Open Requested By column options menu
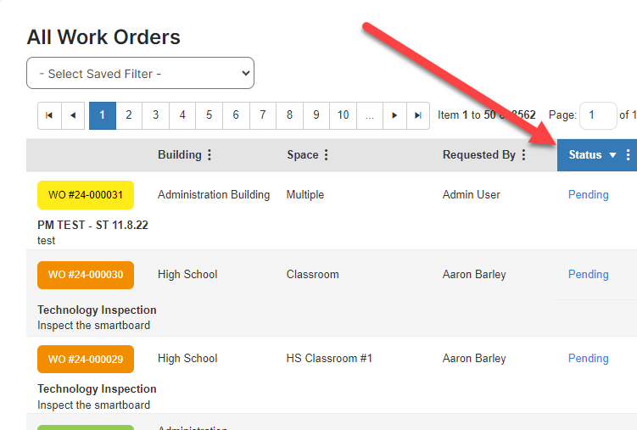Screen dimensions: 637x430 [523, 154]
